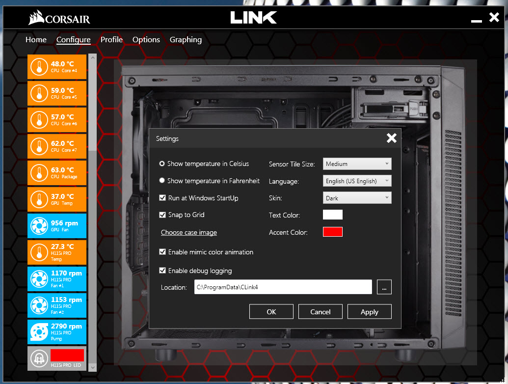Click the H115i PRO Fan #1 icon
Viewport: 508px width, 384px height.
39,279
